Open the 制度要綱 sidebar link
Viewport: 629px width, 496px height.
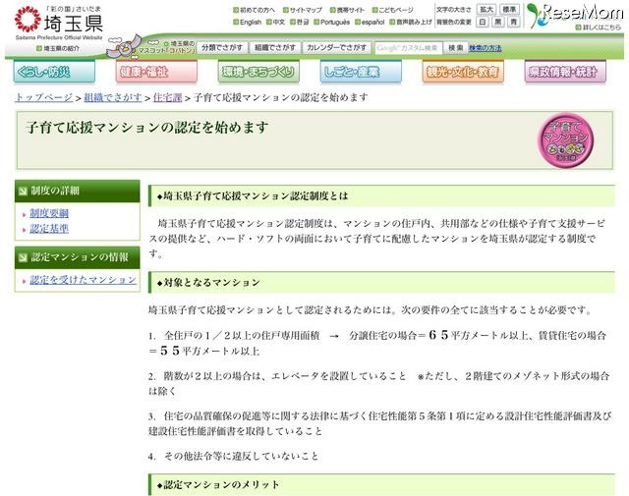click(x=49, y=213)
